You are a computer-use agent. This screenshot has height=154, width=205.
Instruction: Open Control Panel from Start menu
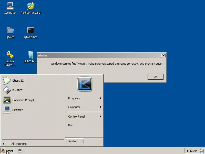pyautogui.click(x=85, y=117)
